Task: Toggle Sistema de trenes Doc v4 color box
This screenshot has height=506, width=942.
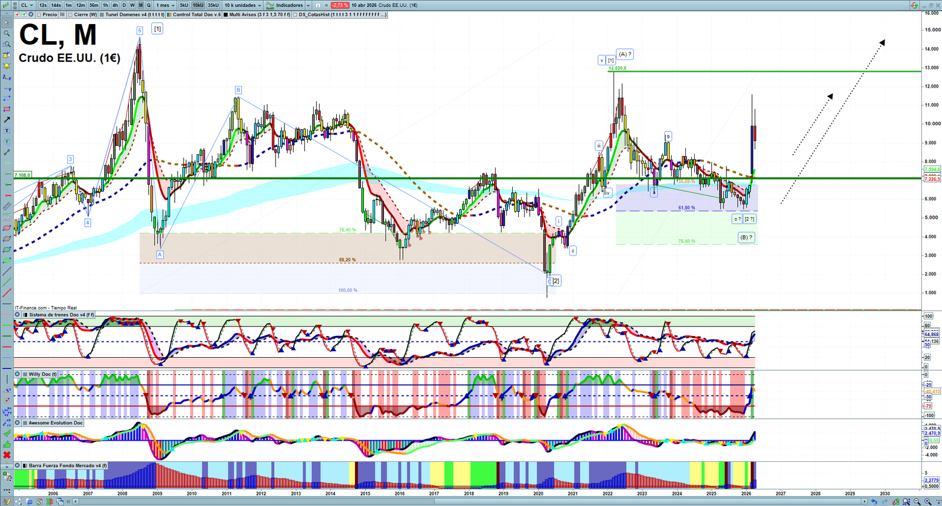Action: (25, 315)
